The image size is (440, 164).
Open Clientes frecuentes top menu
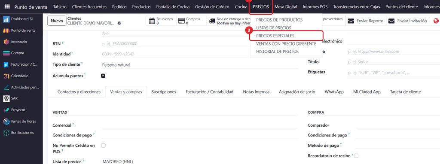(x=89, y=7)
